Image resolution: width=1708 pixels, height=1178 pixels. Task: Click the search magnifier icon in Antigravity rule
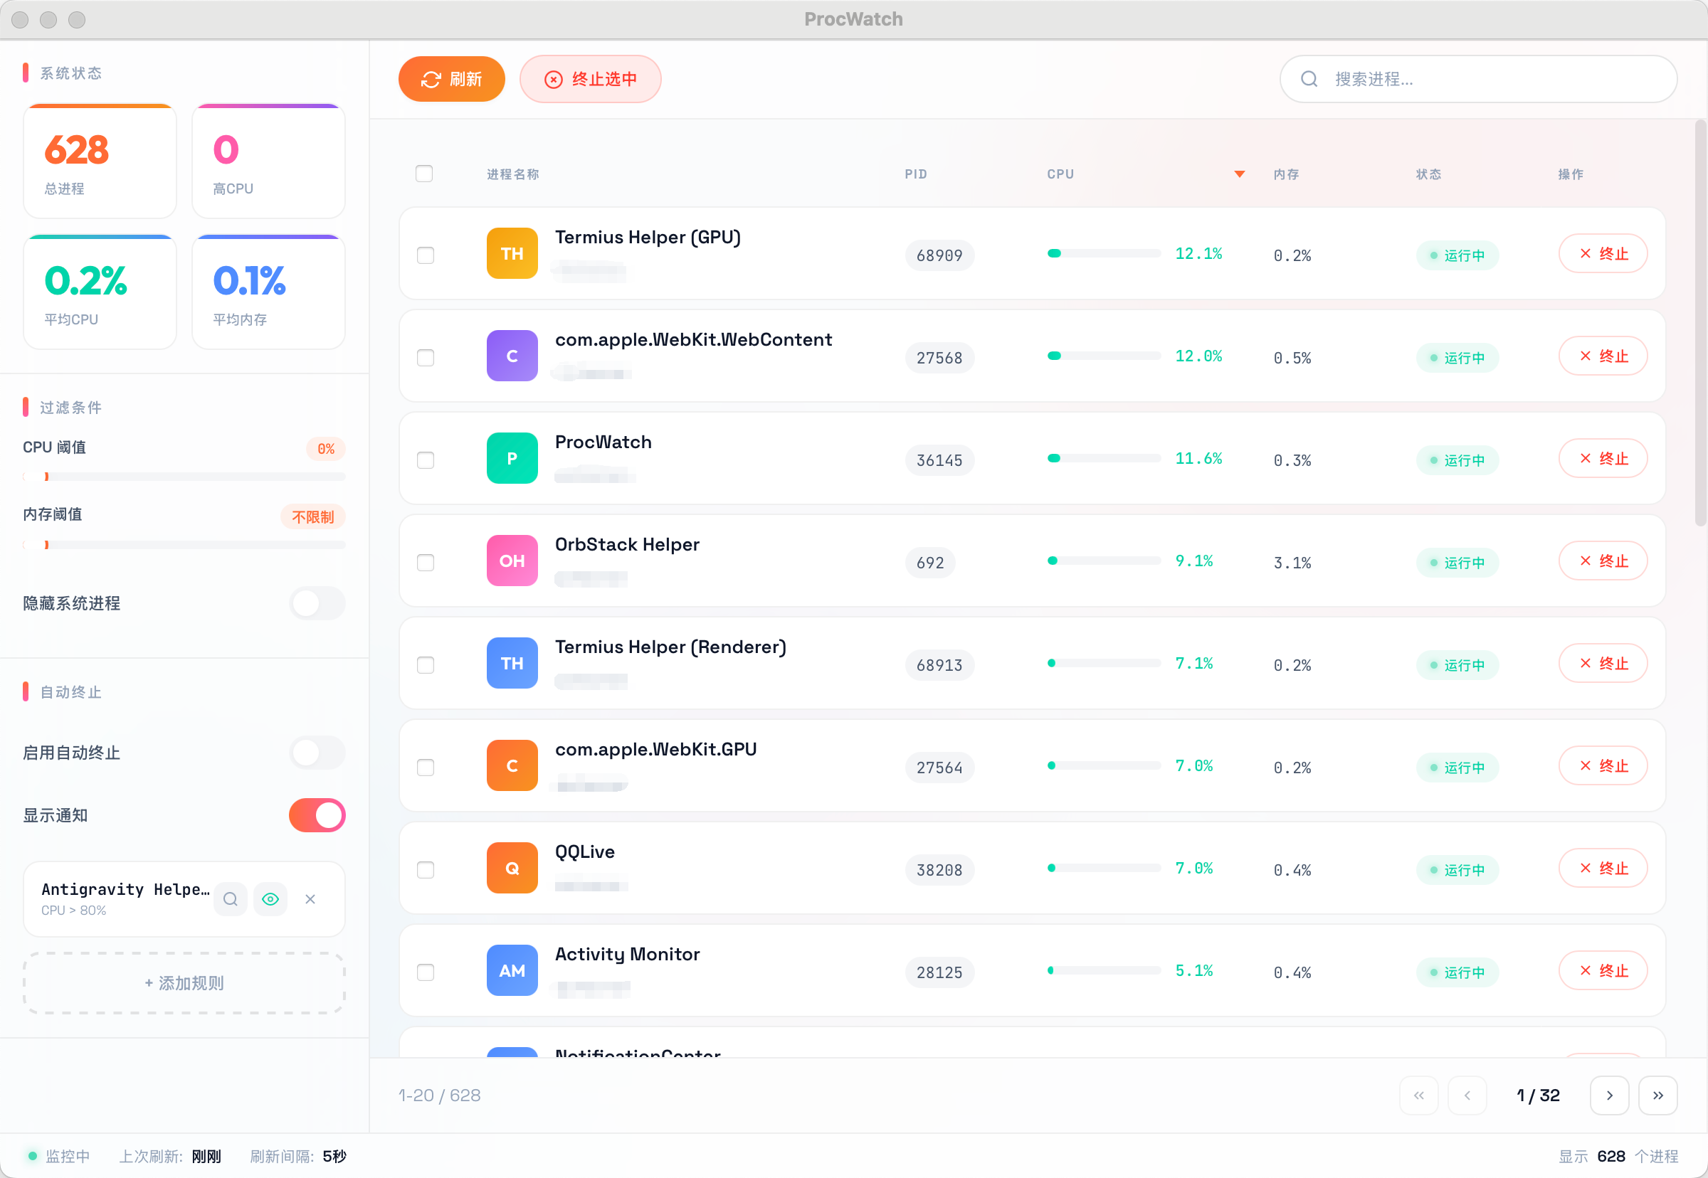pyautogui.click(x=231, y=899)
